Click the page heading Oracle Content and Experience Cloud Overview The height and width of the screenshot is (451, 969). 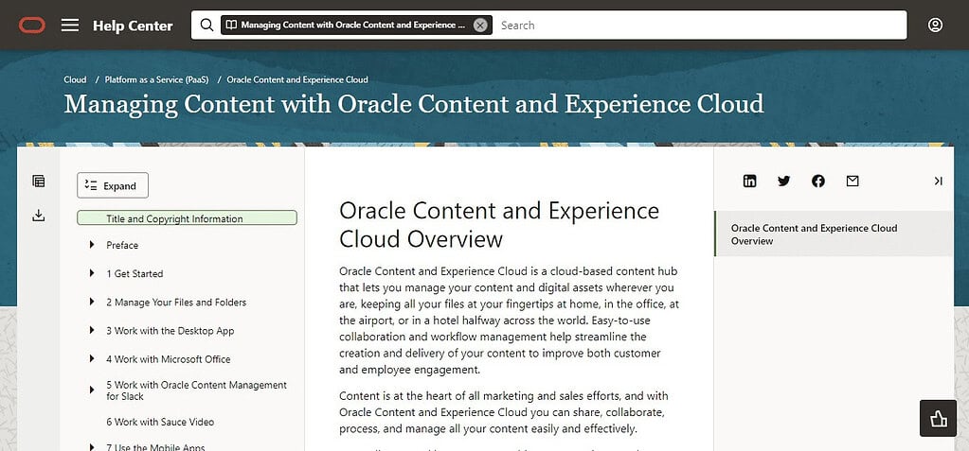point(499,224)
